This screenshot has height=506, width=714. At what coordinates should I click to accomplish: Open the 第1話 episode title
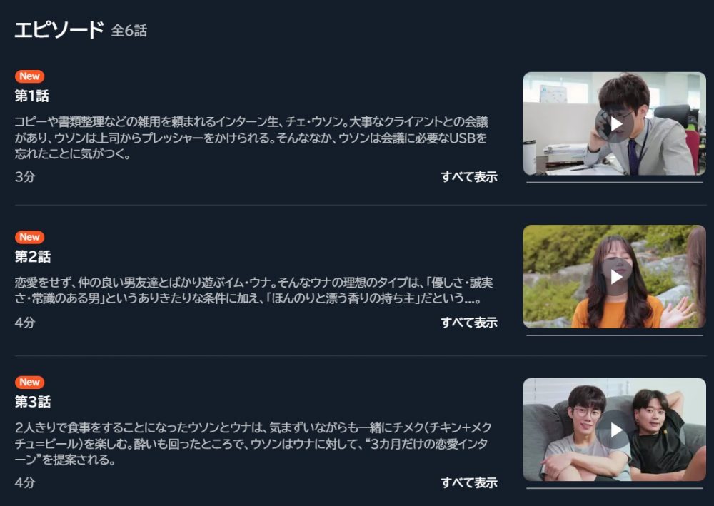click(x=32, y=96)
